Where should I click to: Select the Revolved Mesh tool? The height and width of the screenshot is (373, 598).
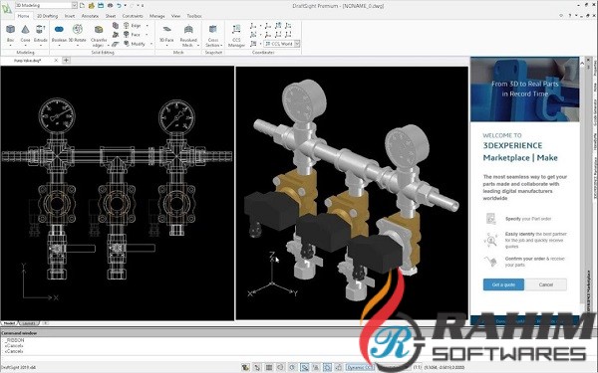pos(188,35)
